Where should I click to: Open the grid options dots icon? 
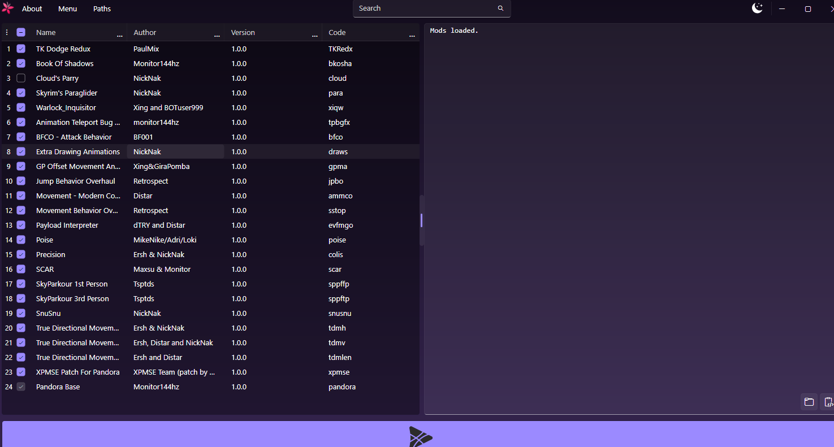[x=7, y=32]
